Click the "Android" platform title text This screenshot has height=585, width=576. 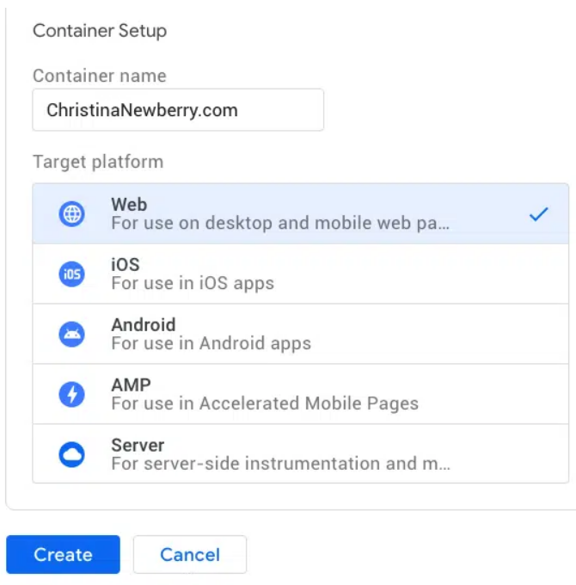[144, 324]
